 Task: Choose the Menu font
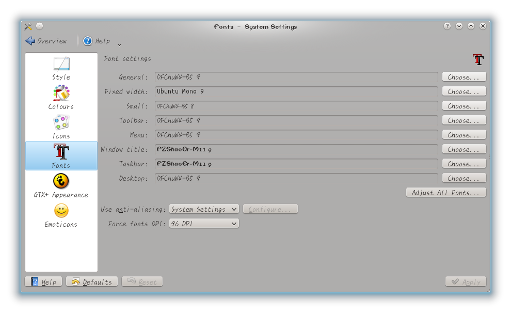(464, 135)
